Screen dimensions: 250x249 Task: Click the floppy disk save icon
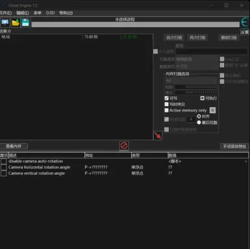pos(25,23)
